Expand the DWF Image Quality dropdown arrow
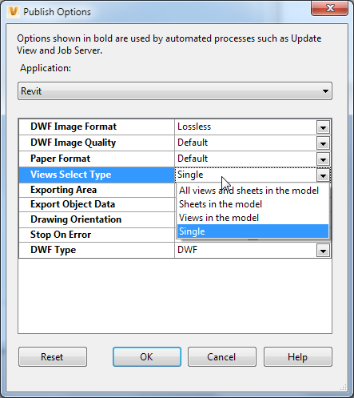The height and width of the screenshot is (398, 354). (323, 143)
